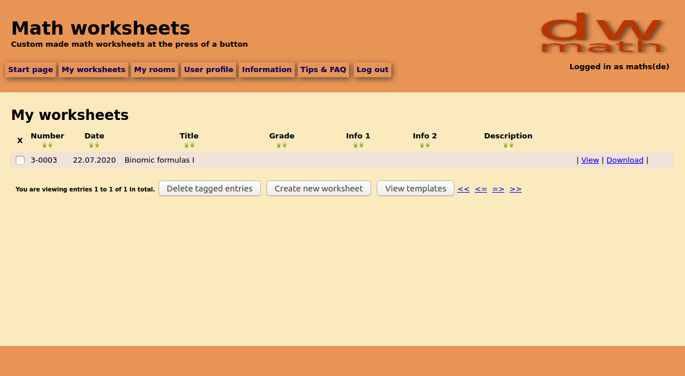Sort the Description column descending
This screenshot has width=685, height=376.
[510, 144]
